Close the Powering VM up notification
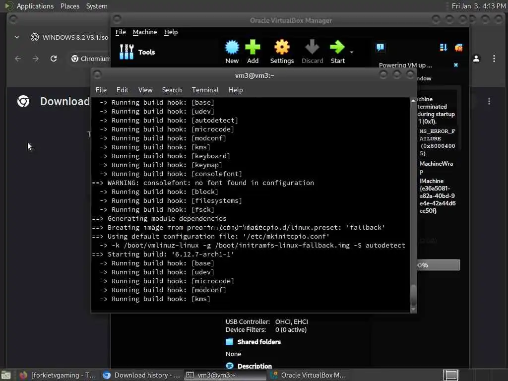 point(456,65)
